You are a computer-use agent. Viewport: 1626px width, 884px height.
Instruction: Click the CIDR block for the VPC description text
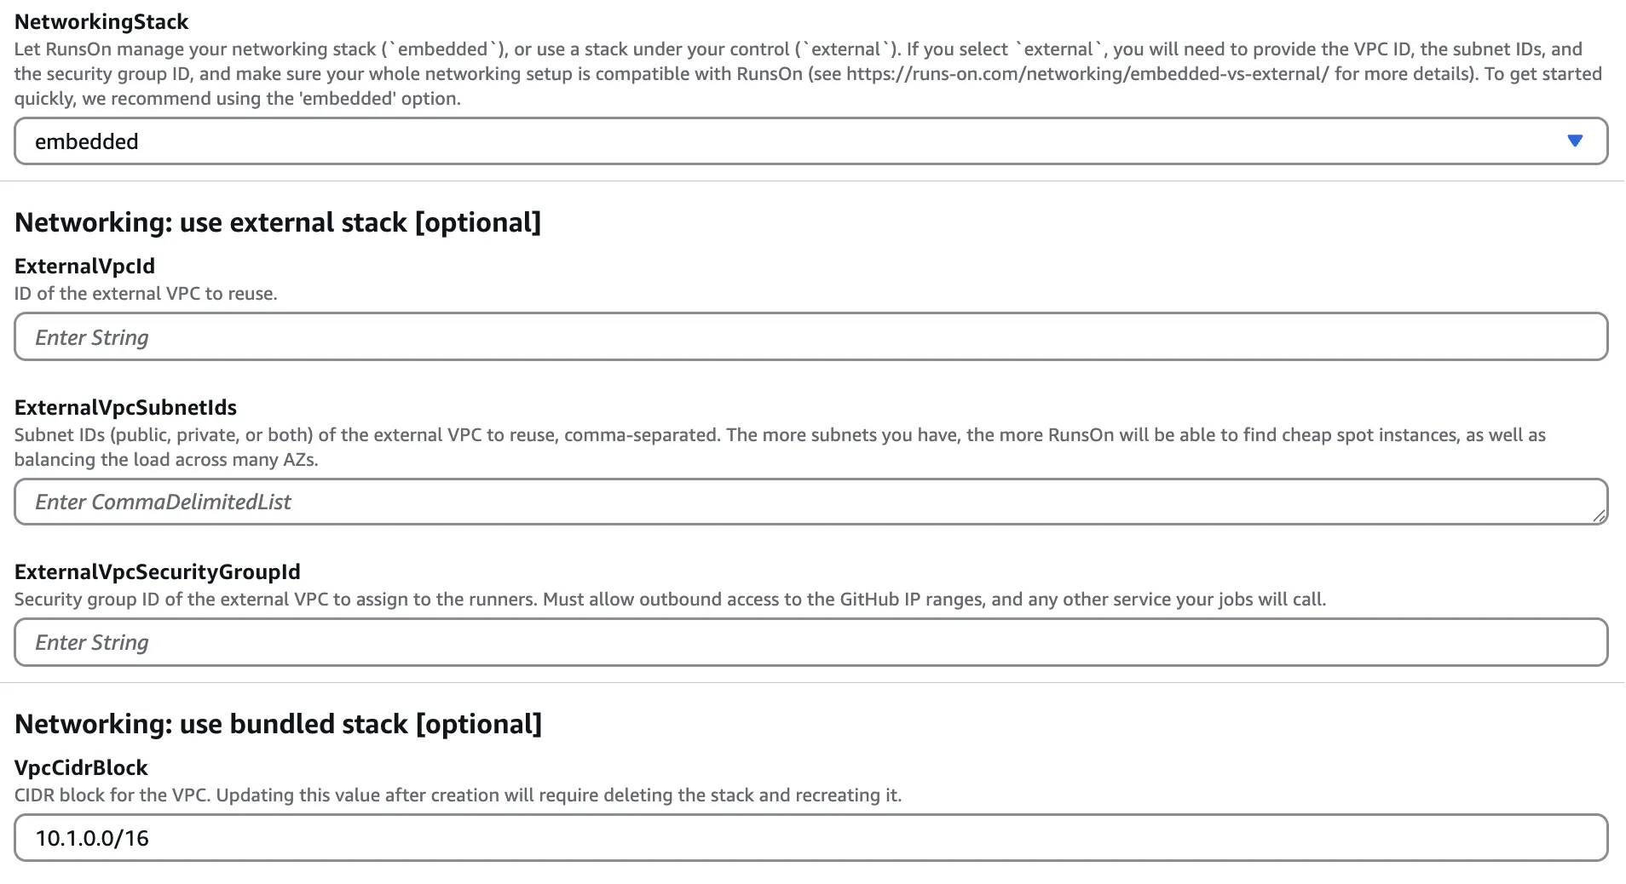458,795
